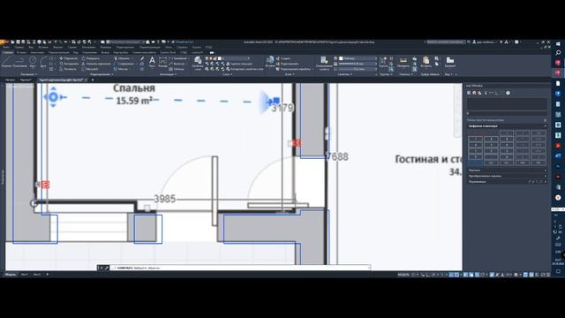The image size is (565, 318).
Task: Expand the Редактирование panel title
Action: (x=102, y=74)
